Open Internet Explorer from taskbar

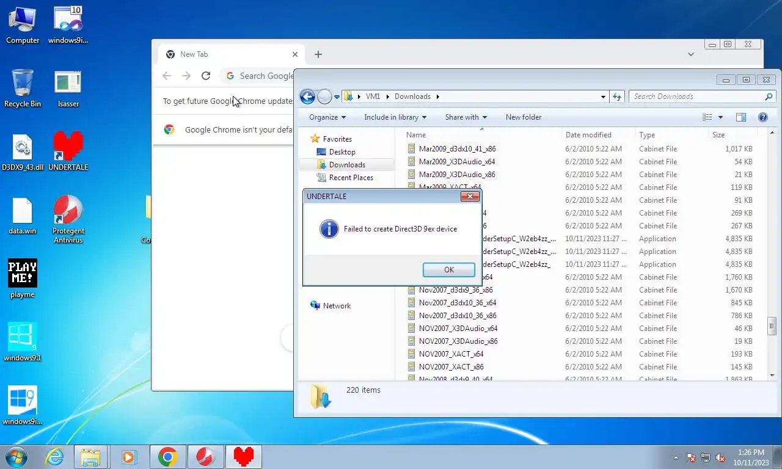(55, 457)
